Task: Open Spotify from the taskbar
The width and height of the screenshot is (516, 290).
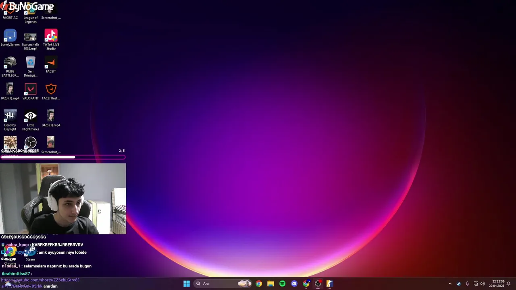Action: click(282, 284)
